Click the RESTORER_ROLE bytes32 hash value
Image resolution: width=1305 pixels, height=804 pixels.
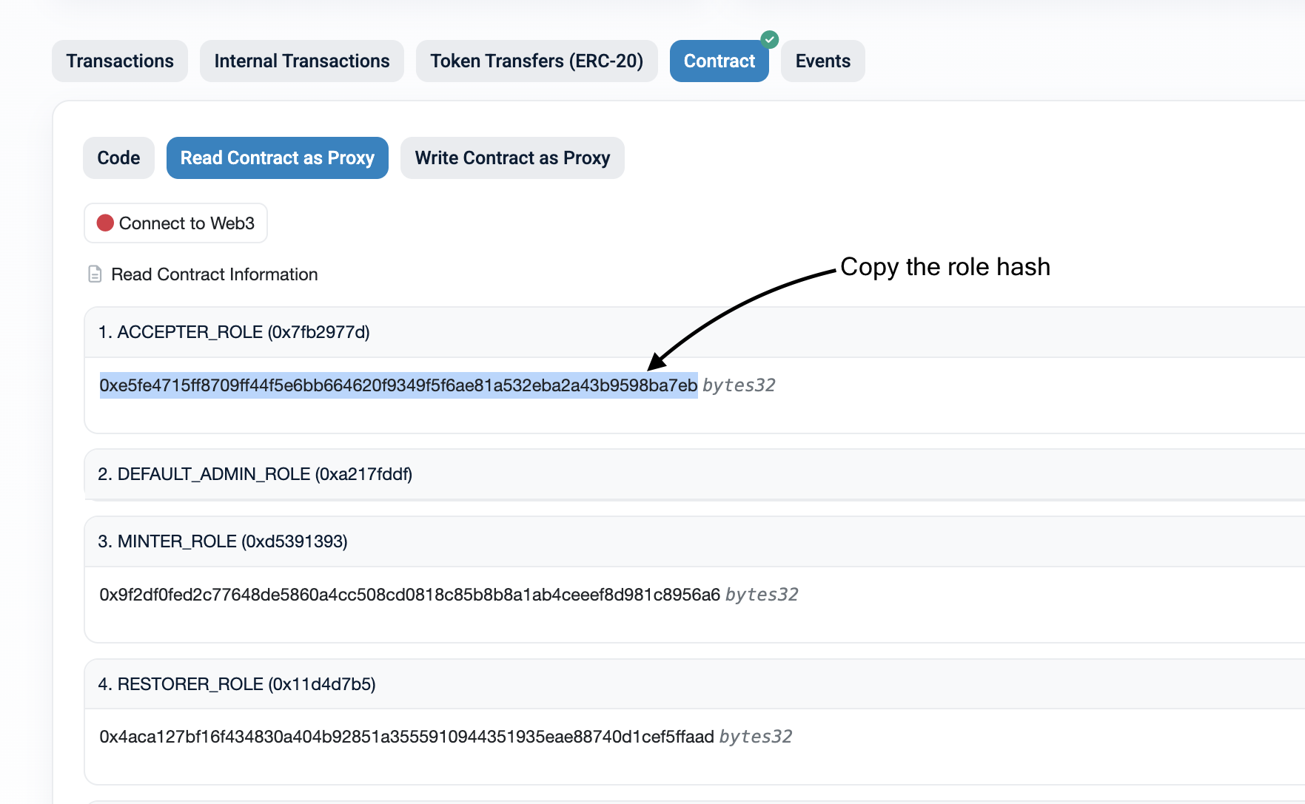(406, 737)
